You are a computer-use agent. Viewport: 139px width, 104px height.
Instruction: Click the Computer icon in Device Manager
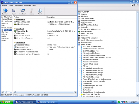[x=79, y=14]
